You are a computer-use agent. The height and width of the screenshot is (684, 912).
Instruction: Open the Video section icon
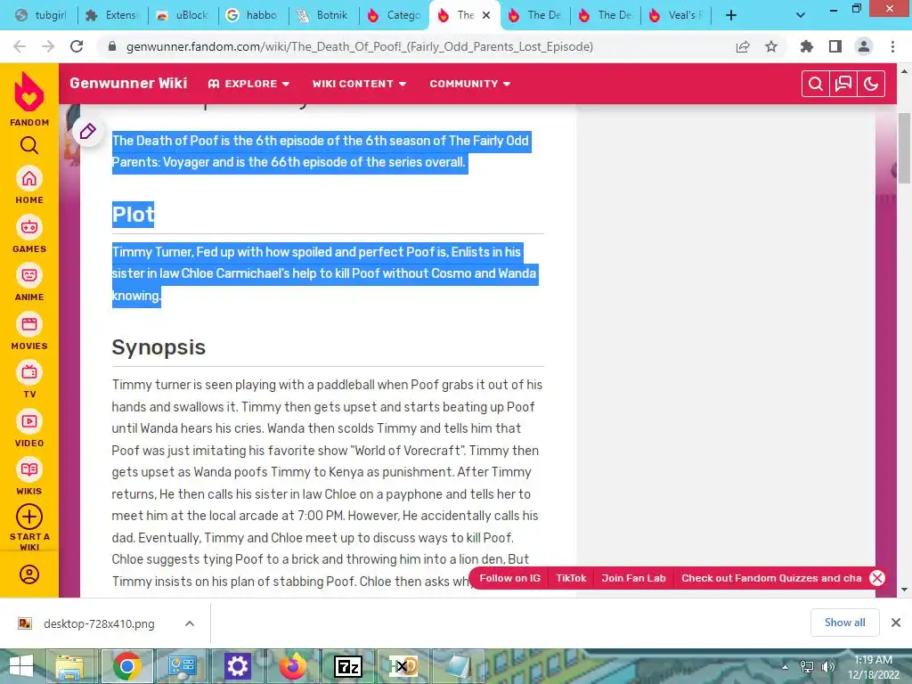pos(29,421)
